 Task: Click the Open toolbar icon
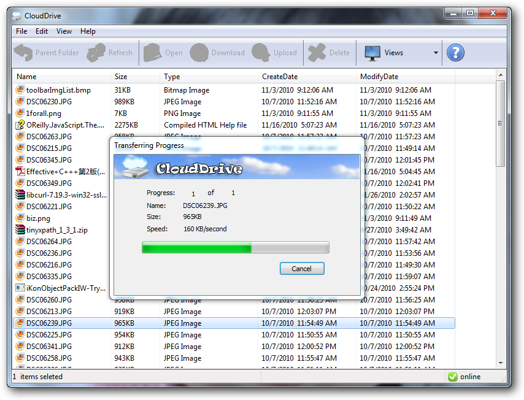(153, 53)
